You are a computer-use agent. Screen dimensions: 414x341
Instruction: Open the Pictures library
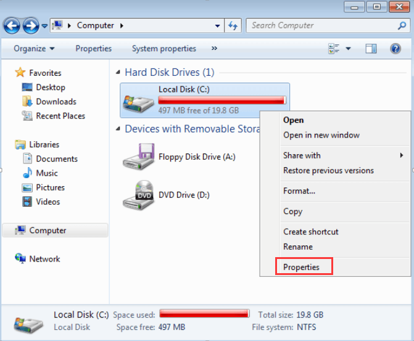tap(50, 187)
